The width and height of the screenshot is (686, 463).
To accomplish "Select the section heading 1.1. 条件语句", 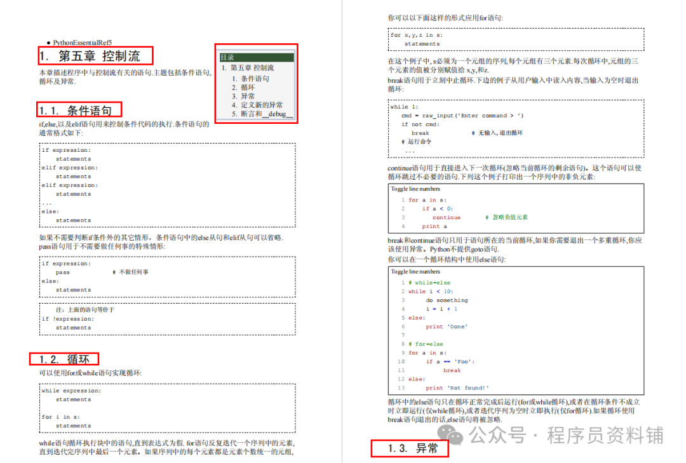I will coord(75,111).
